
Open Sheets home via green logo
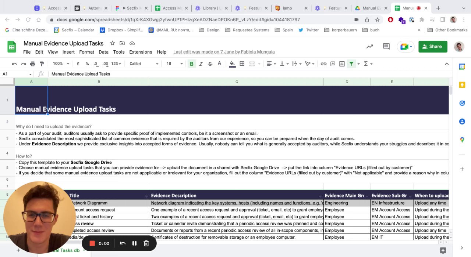(12, 47)
